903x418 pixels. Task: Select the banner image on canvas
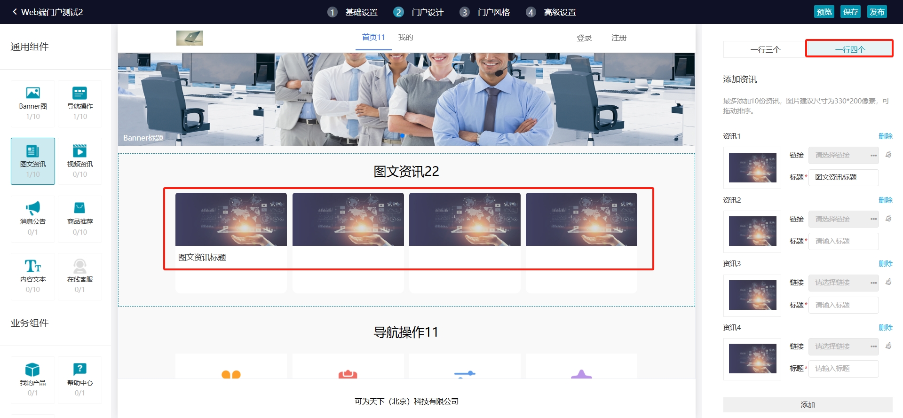pyautogui.click(x=406, y=99)
